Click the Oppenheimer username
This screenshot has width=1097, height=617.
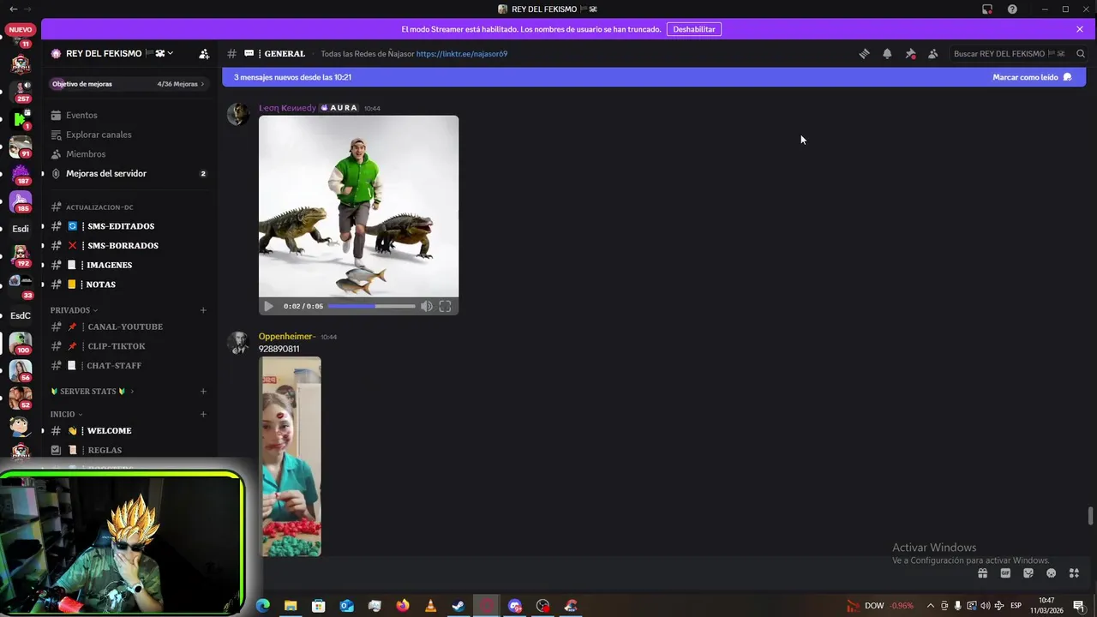(287, 336)
